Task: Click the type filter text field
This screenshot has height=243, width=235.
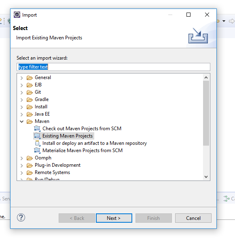Action: (x=113, y=67)
